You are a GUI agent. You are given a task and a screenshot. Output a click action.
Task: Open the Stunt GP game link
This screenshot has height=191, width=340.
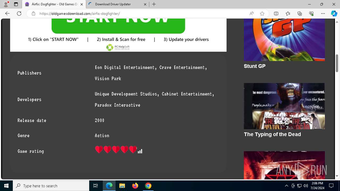(254, 66)
